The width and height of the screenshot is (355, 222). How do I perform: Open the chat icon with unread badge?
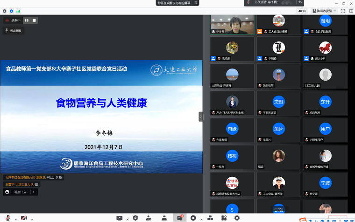pyautogui.click(x=180, y=218)
